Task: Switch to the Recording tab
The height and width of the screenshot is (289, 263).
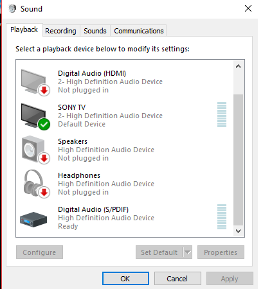Action: pyautogui.click(x=60, y=31)
